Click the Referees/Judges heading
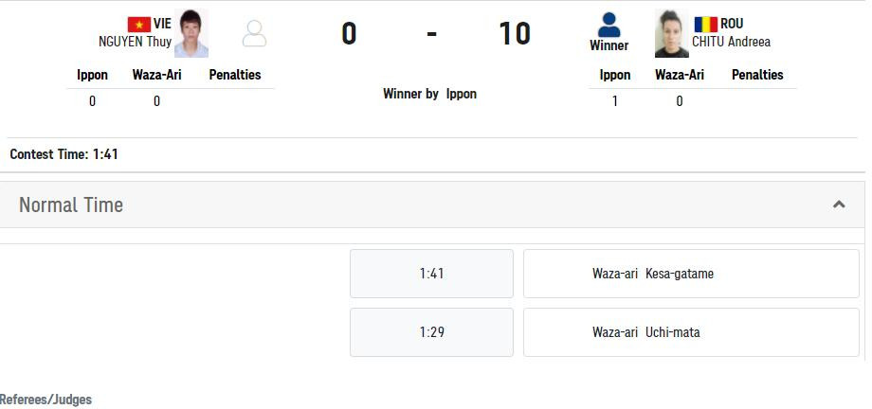The image size is (872, 409). pos(45,400)
